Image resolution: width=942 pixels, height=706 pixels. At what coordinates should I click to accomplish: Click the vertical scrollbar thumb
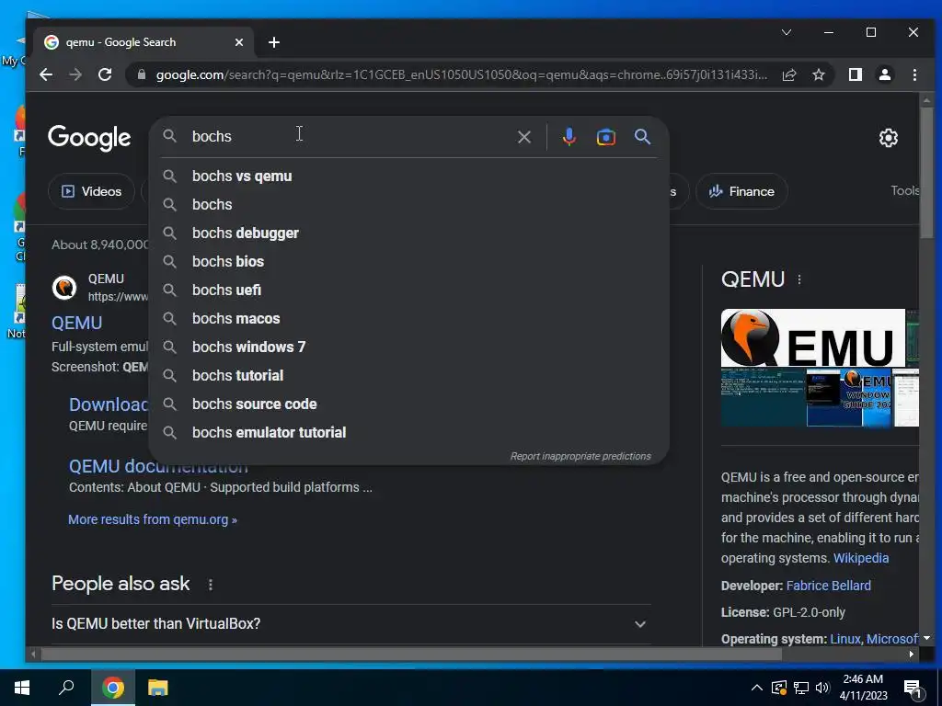pyautogui.click(x=926, y=172)
